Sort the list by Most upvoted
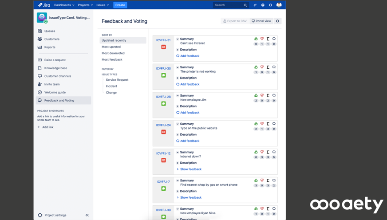Image resolution: width=387 pixels, height=220 pixels. [x=111, y=47]
